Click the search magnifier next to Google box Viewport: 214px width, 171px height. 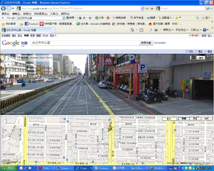pyautogui.click(x=208, y=8)
